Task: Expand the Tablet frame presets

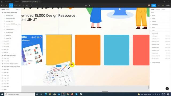Action: 153,18
